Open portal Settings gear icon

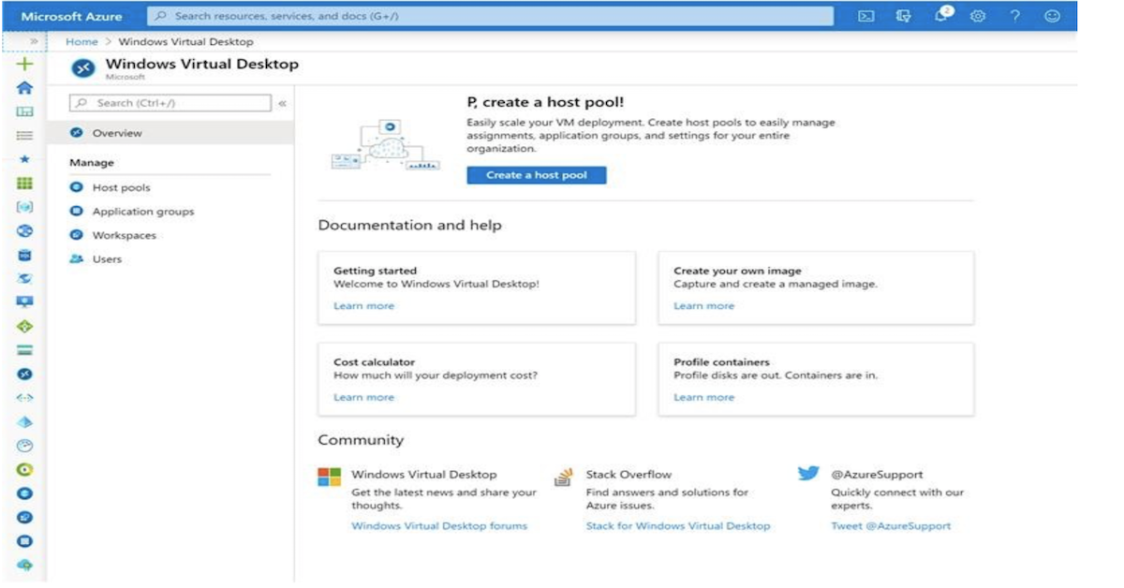[978, 16]
